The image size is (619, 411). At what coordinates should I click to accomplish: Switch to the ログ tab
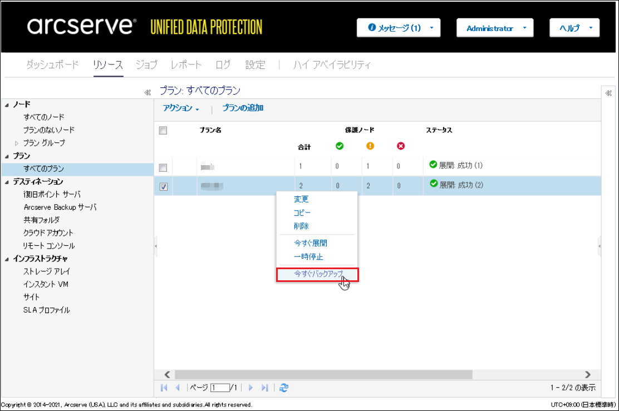click(x=223, y=65)
